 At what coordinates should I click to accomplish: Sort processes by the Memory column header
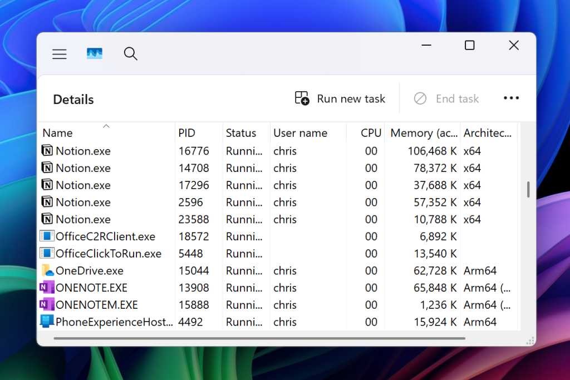coord(423,132)
